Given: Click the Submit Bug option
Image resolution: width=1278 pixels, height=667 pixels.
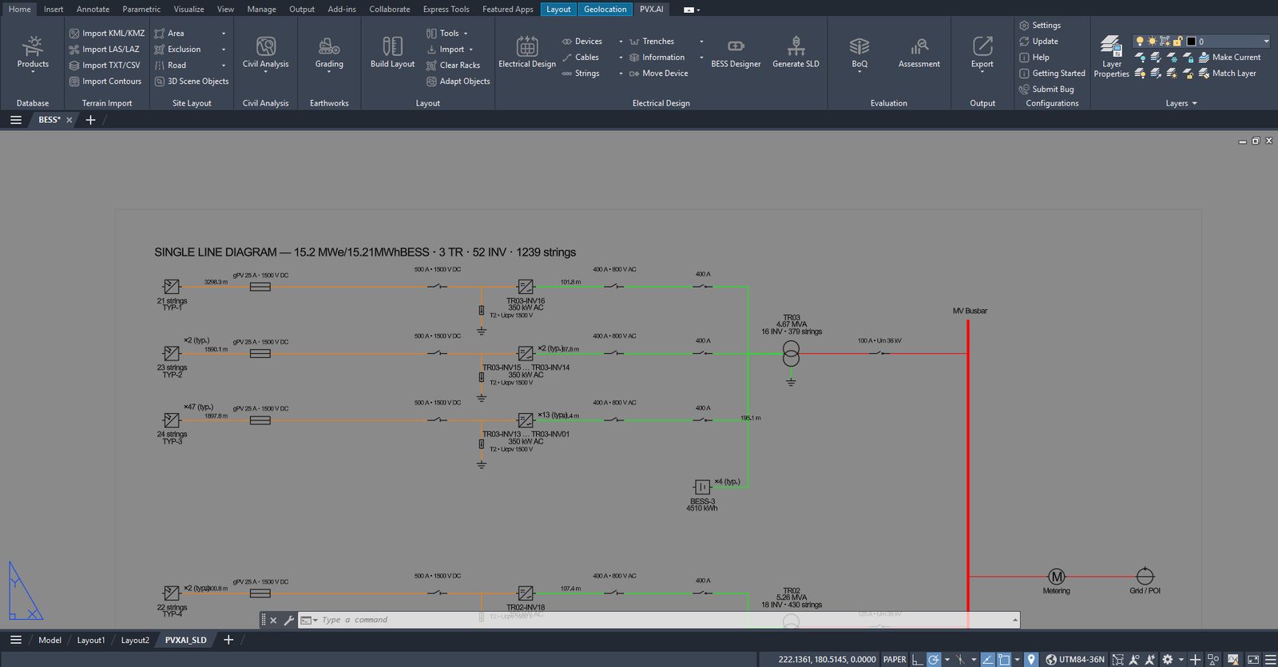Looking at the screenshot, I should click(1046, 89).
